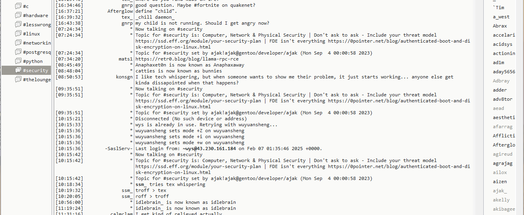The width and height of the screenshot is (524, 215).
Task: Choose aizen from the user list
Action: [500, 182]
